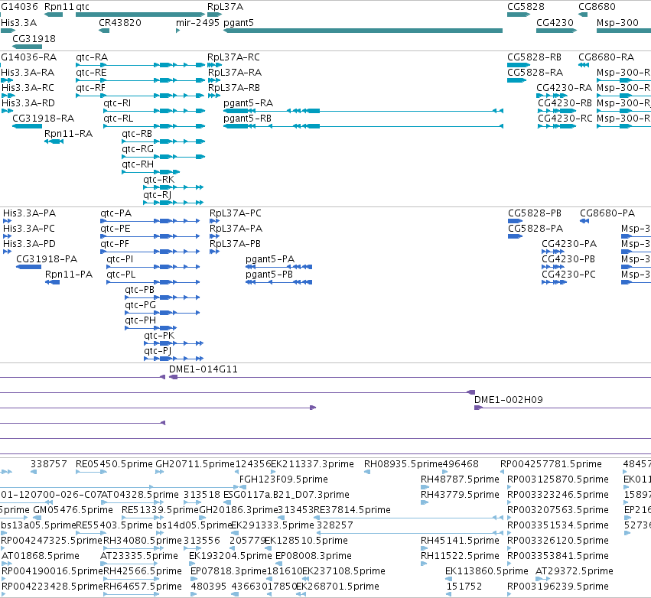Select the qtc-RK transcript label

158,180
